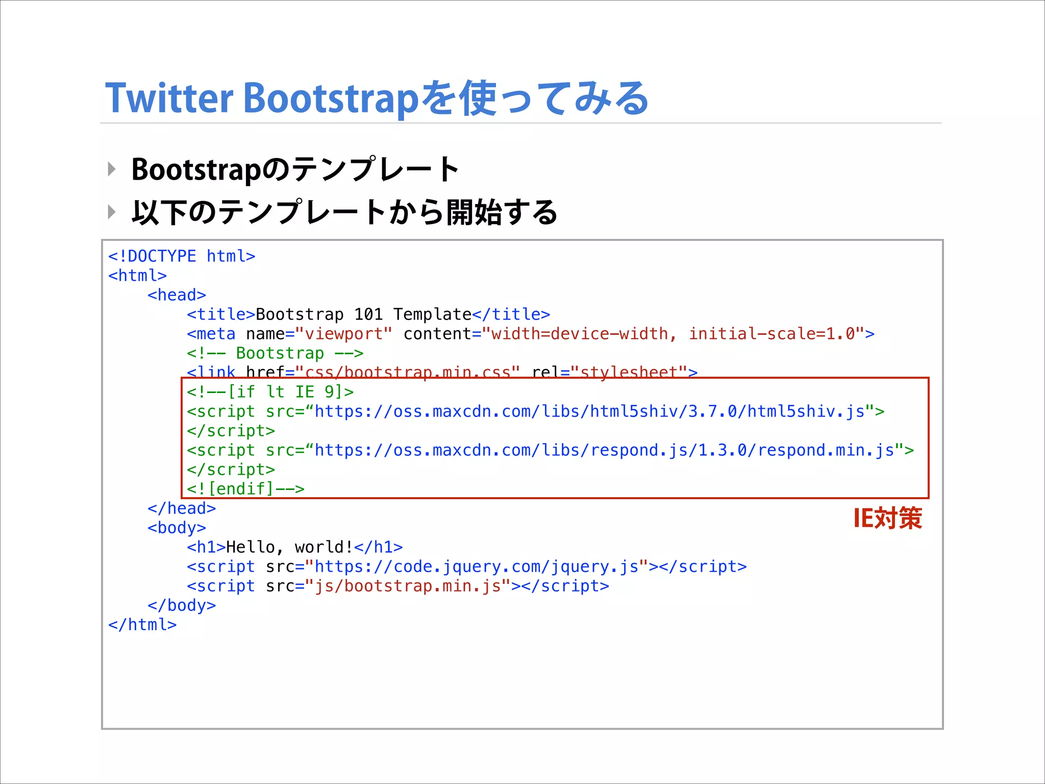Click the opening '<body>' tag line
Image resolution: width=1045 pixels, height=784 pixels.
pos(177,527)
